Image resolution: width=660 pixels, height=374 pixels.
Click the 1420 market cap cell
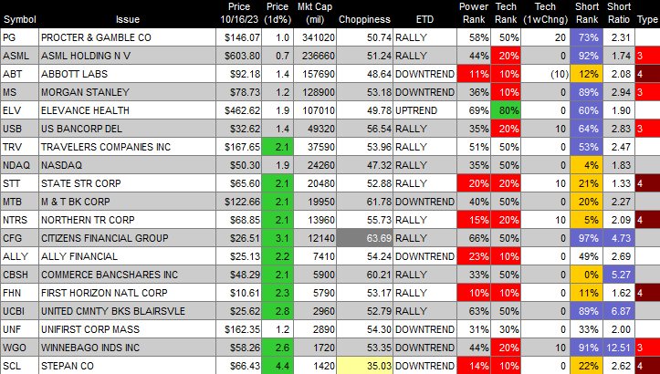click(314, 366)
